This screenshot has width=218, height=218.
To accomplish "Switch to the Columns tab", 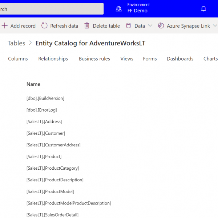I will (x=18, y=58).
